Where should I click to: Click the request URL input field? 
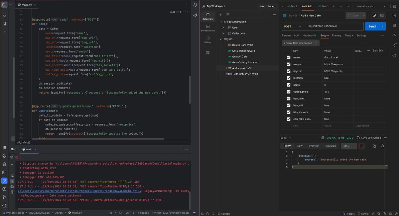click(x=334, y=26)
